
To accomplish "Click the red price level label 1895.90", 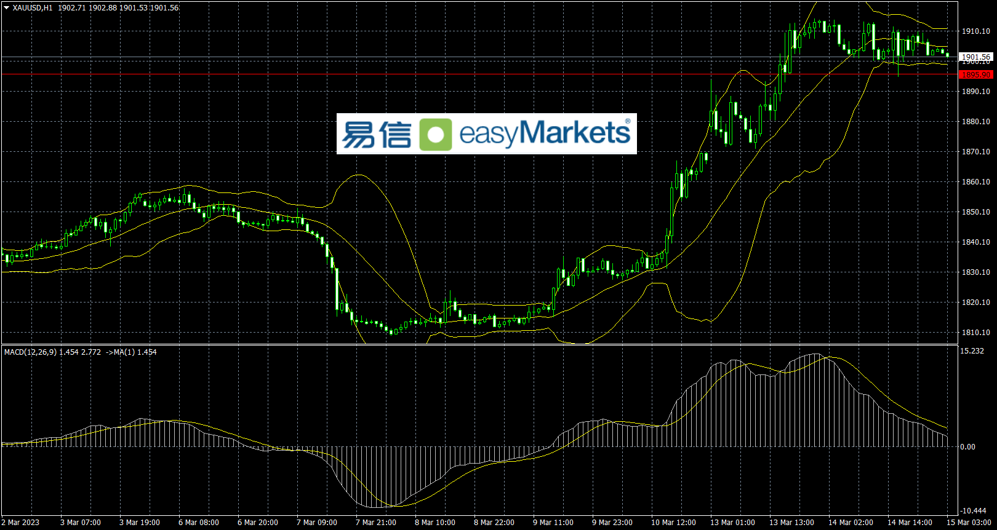I will 976,74.
